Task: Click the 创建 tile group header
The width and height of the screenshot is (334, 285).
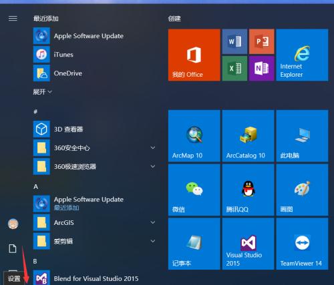Action: point(174,19)
